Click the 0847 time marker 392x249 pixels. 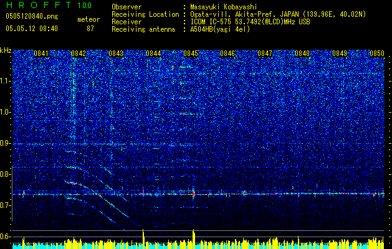click(x=265, y=54)
